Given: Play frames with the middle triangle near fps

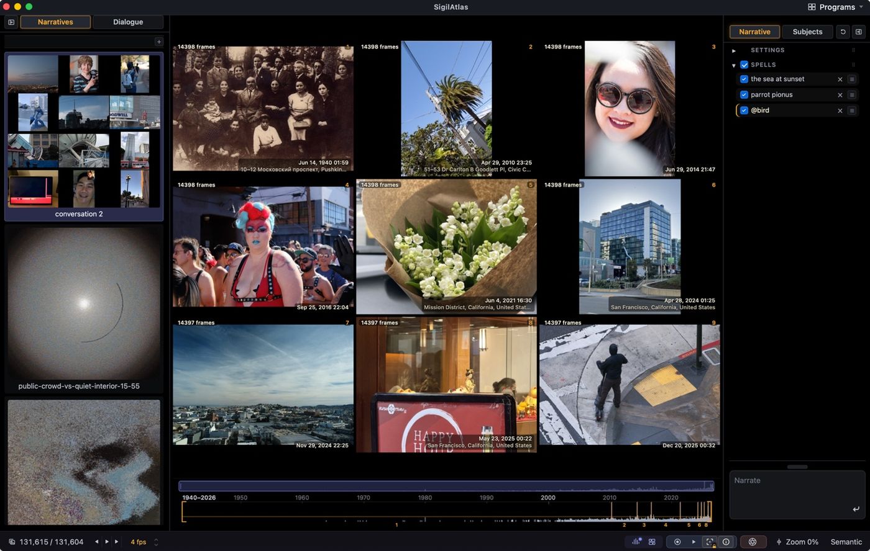Looking at the screenshot, I should 106,542.
